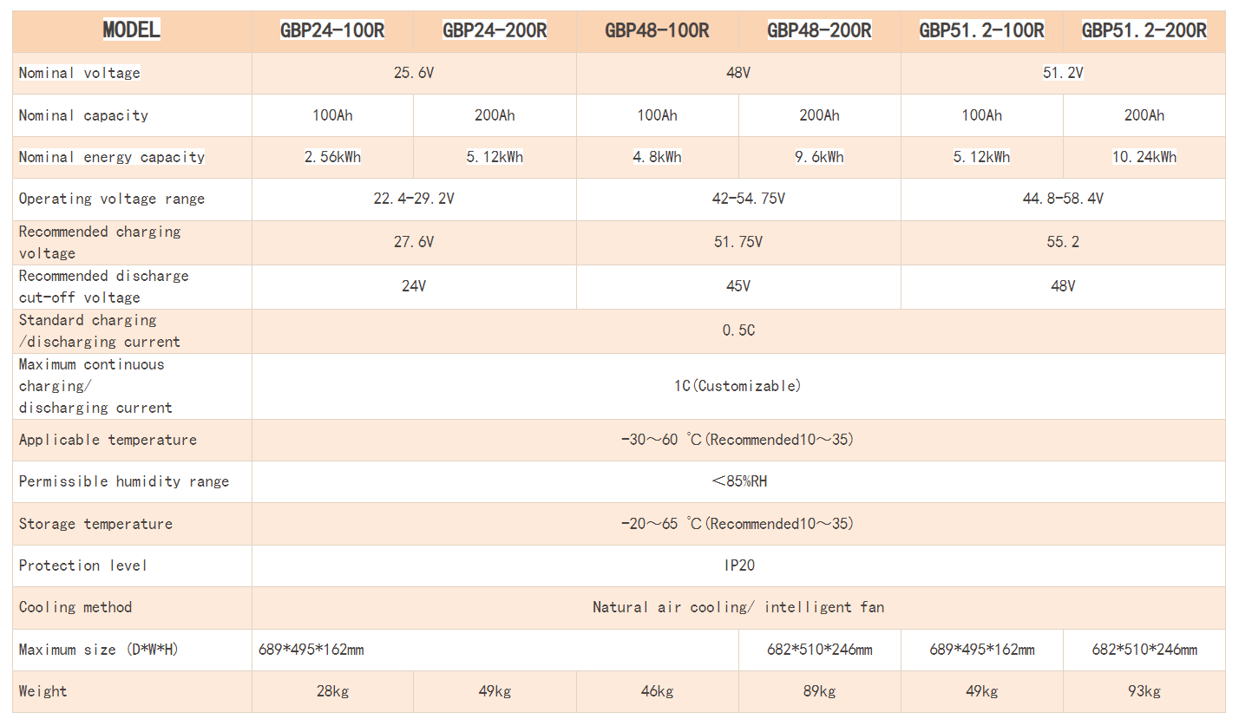The image size is (1239, 719).
Task: Select the 45V discharge cut-off value
Action: (738, 286)
